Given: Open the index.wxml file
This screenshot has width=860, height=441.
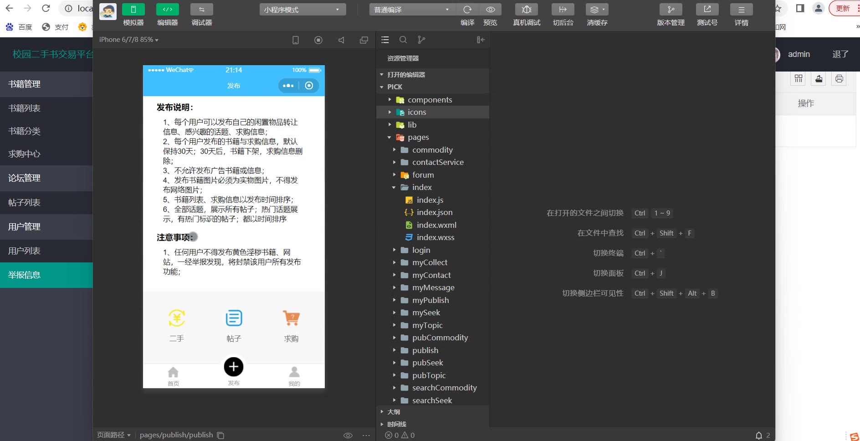Looking at the screenshot, I should point(436,225).
